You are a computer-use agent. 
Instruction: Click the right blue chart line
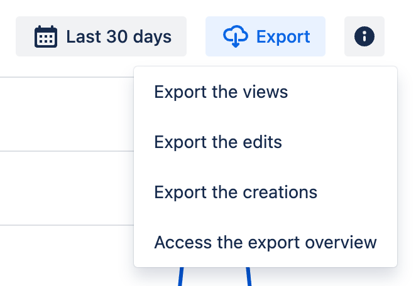coord(248,276)
